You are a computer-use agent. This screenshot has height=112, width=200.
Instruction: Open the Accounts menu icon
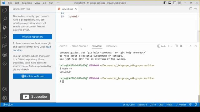(5, 89)
